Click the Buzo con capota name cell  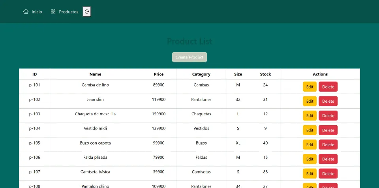coord(95,145)
